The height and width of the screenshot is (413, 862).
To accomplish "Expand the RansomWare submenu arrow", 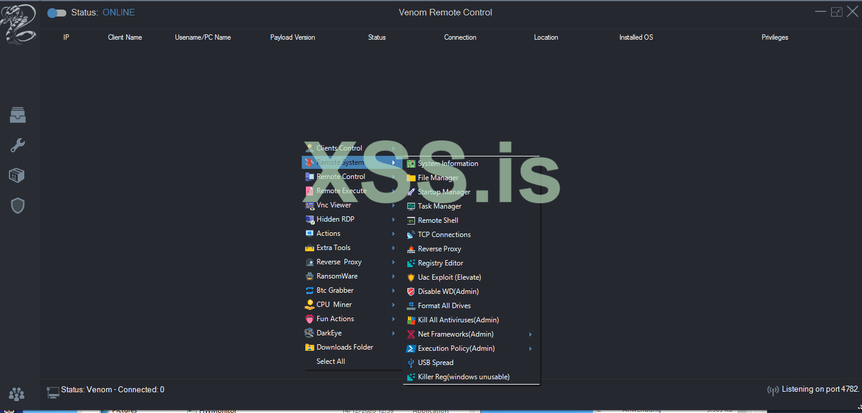I will [394, 276].
